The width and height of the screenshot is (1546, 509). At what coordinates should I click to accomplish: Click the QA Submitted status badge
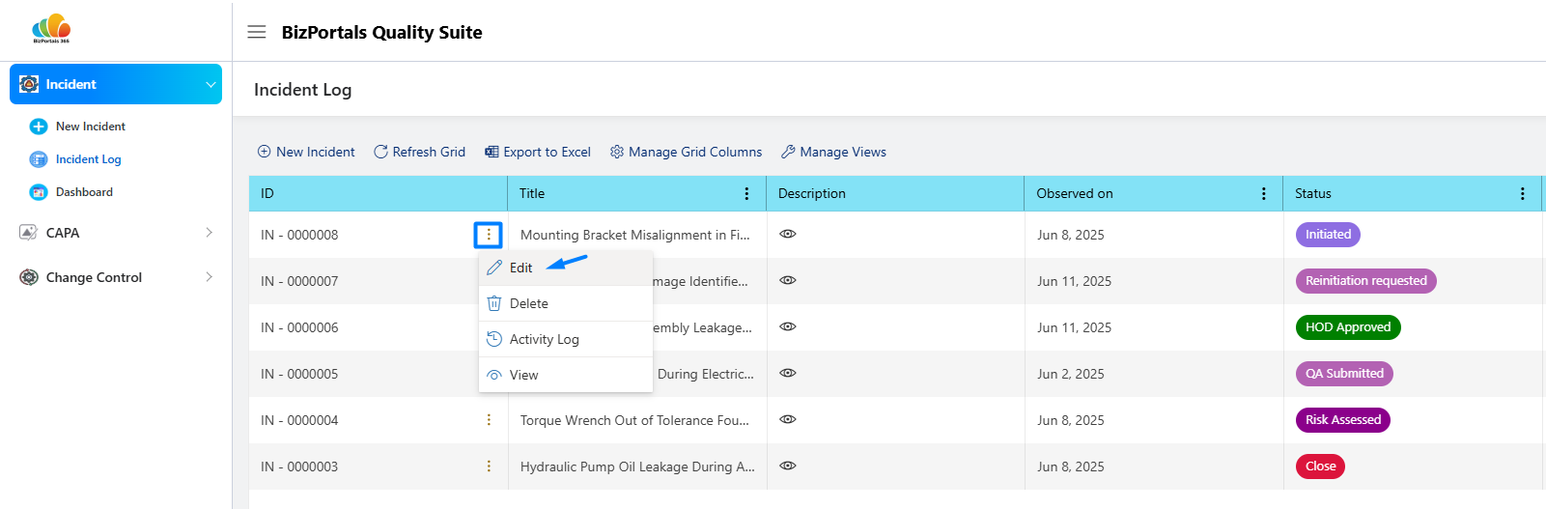click(x=1344, y=374)
